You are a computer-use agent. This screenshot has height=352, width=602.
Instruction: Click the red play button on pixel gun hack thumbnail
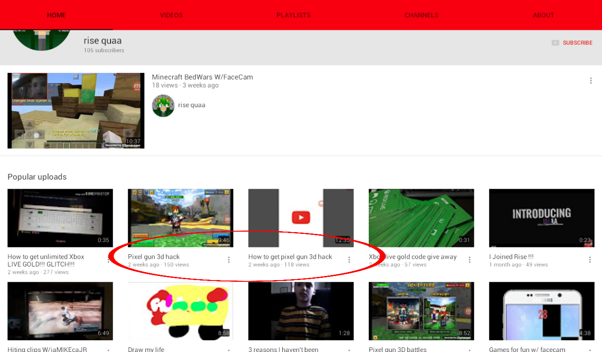pyautogui.click(x=301, y=218)
